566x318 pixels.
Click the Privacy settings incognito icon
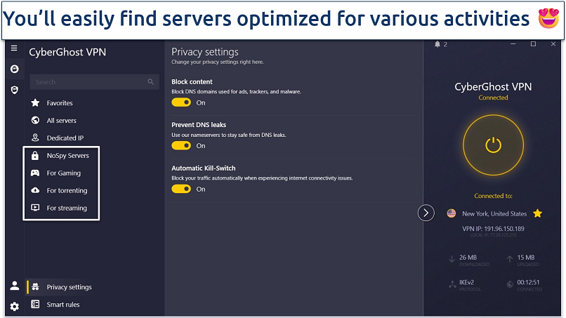click(x=35, y=287)
